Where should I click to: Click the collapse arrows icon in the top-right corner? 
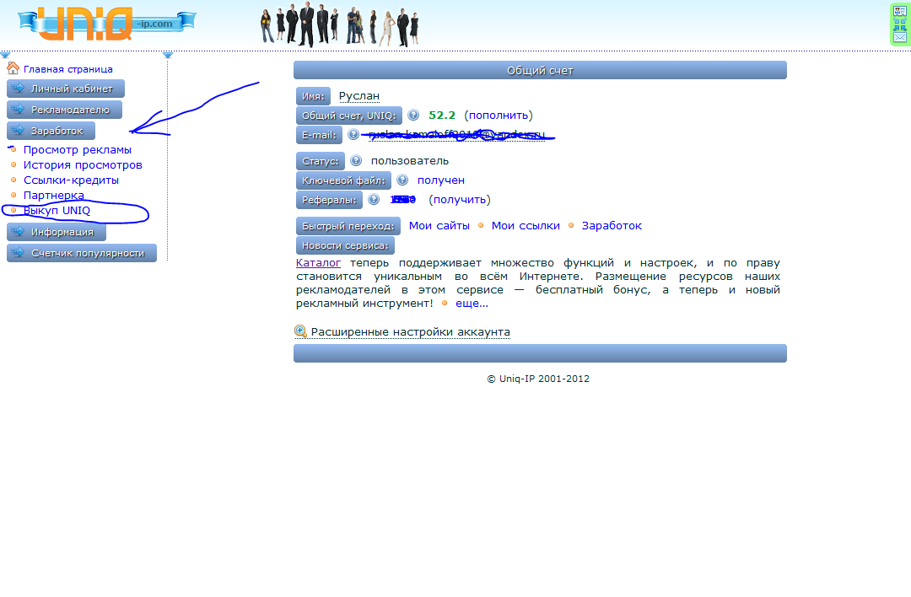click(899, 24)
